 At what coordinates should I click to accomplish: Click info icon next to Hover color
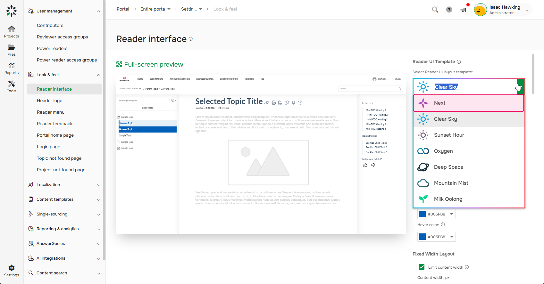pyautogui.click(x=443, y=225)
